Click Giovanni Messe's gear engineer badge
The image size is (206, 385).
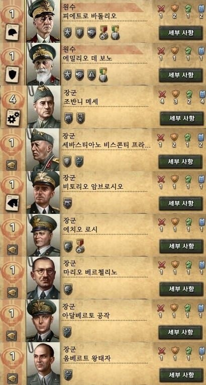(x=13, y=118)
